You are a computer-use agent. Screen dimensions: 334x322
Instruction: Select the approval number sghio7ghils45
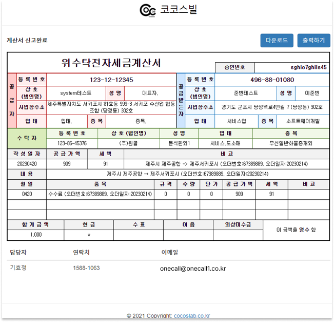(308, 67)
